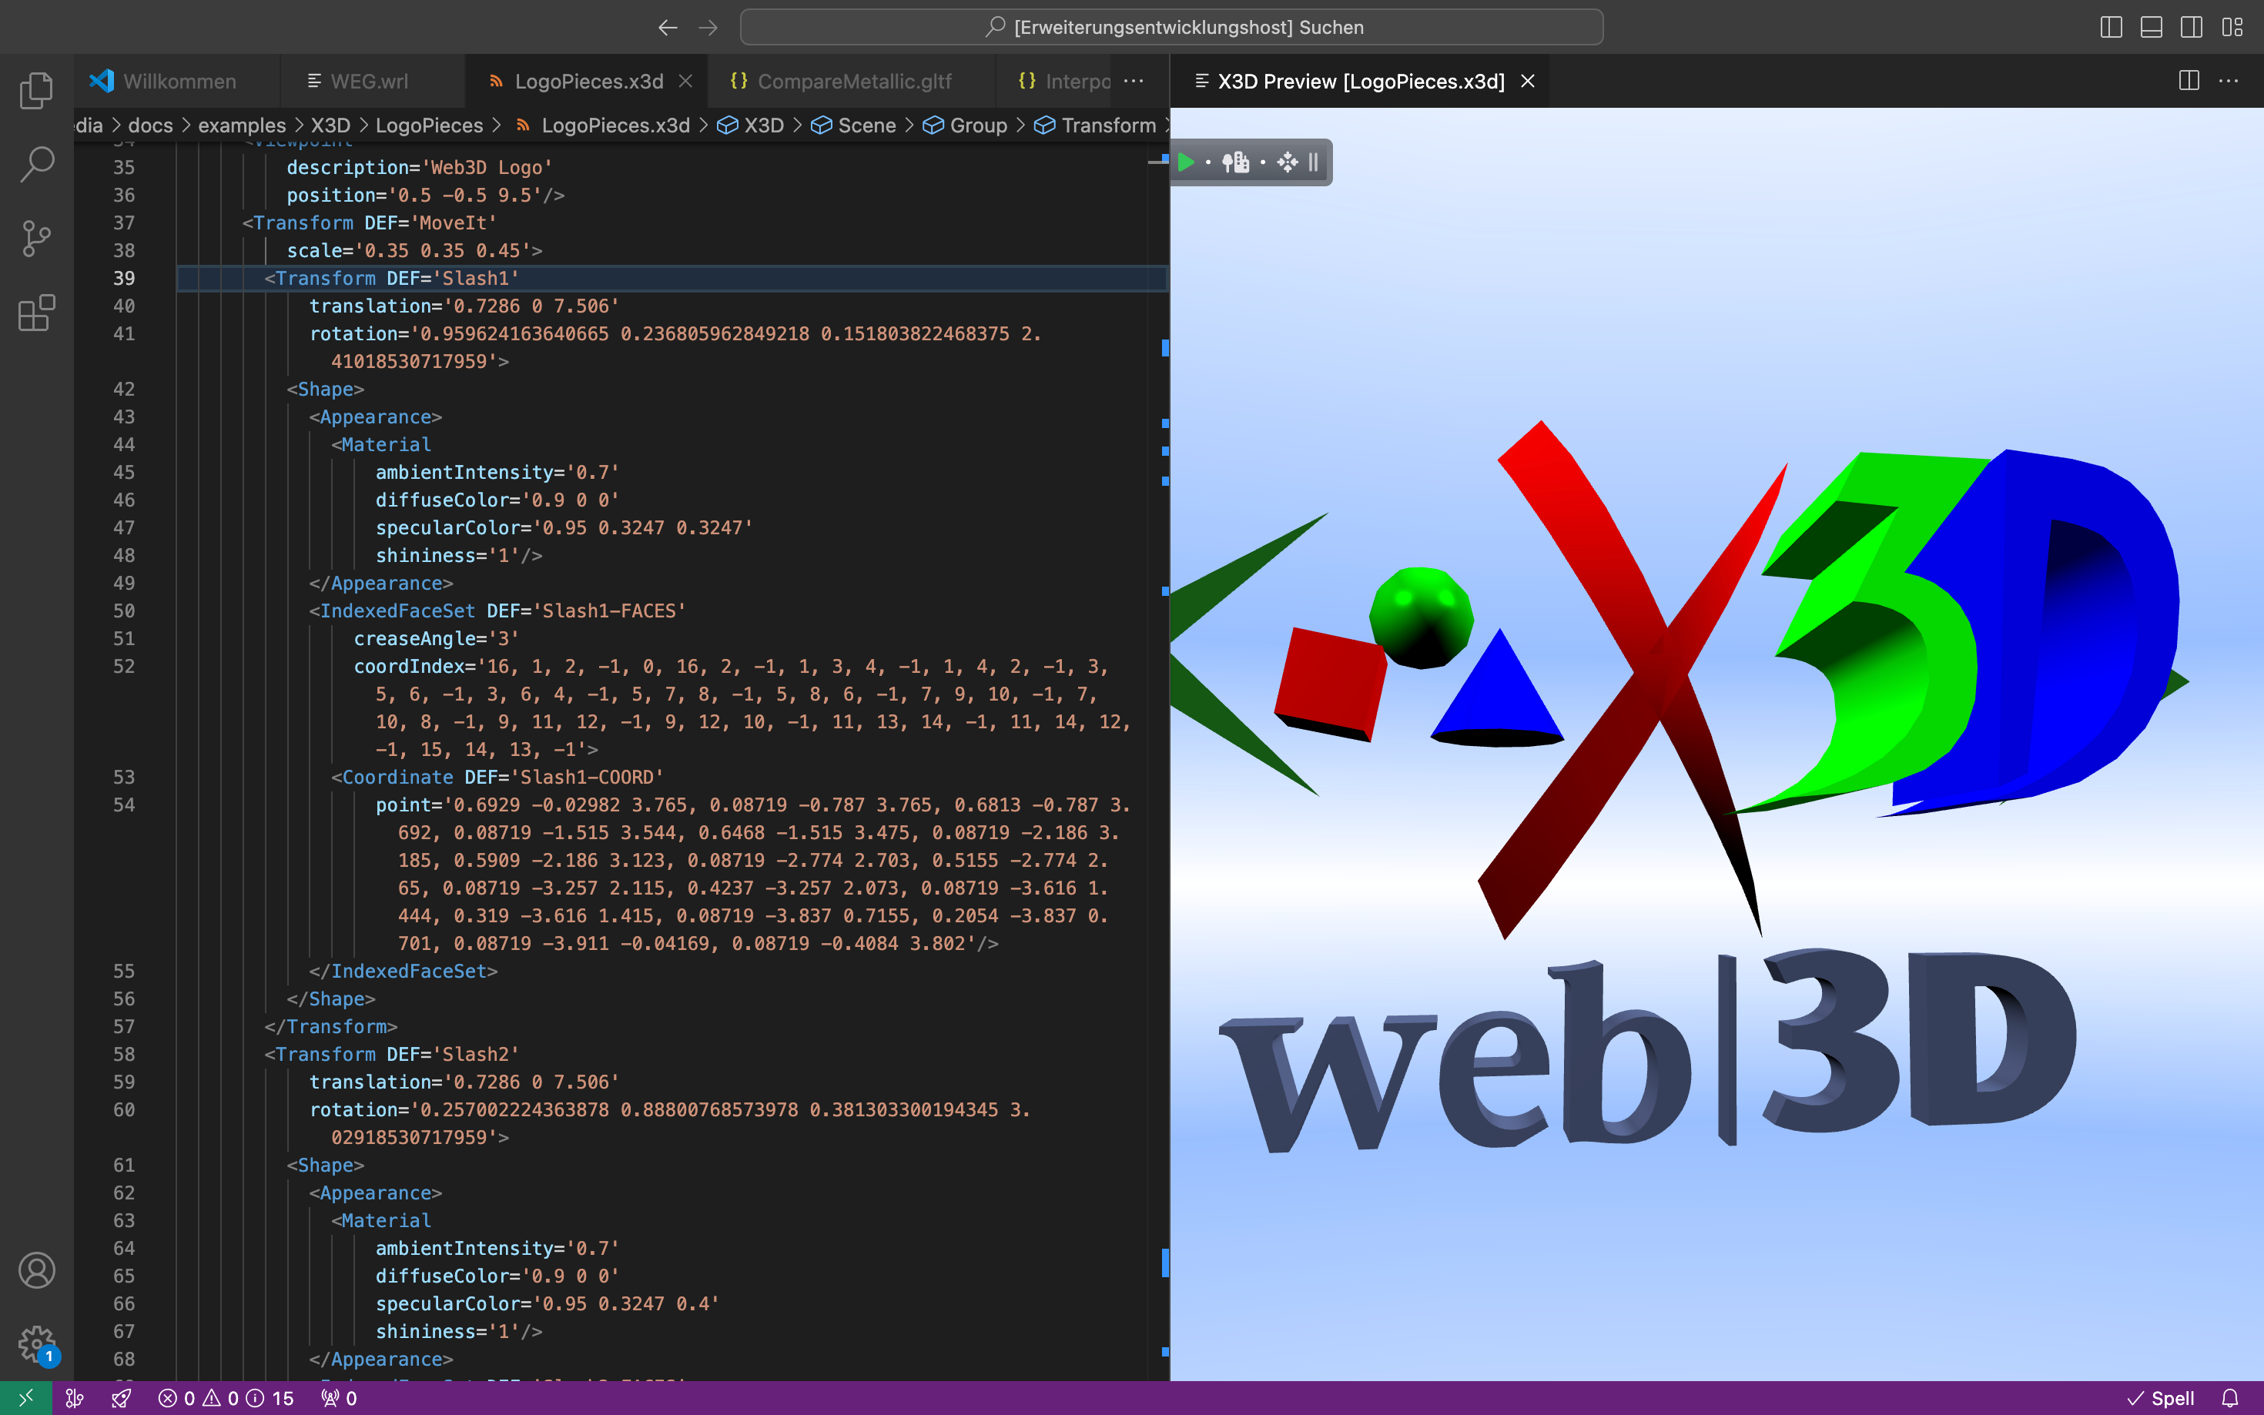Switch to the Willkommen tab
The image size is (2264, 1415).
pyautogui.click(x=177, y=81)
